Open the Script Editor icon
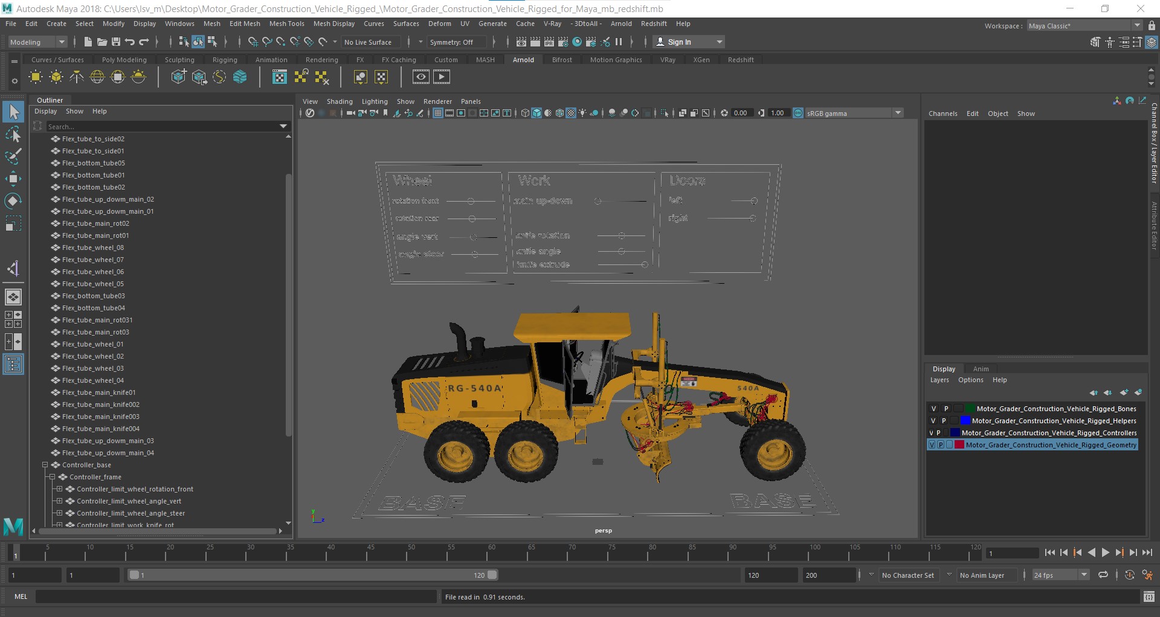The width and height of the screenshot is (1160, 617). (x=1149, y=597)
